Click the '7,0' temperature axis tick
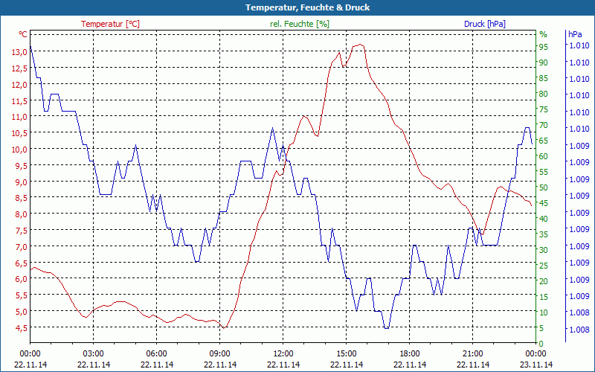This screenshot has width=595, height=372. click(x=22, y=247)
